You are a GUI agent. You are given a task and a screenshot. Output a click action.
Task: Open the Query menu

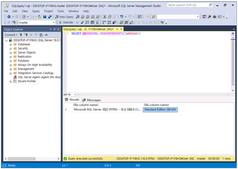[x=36, y=11]
